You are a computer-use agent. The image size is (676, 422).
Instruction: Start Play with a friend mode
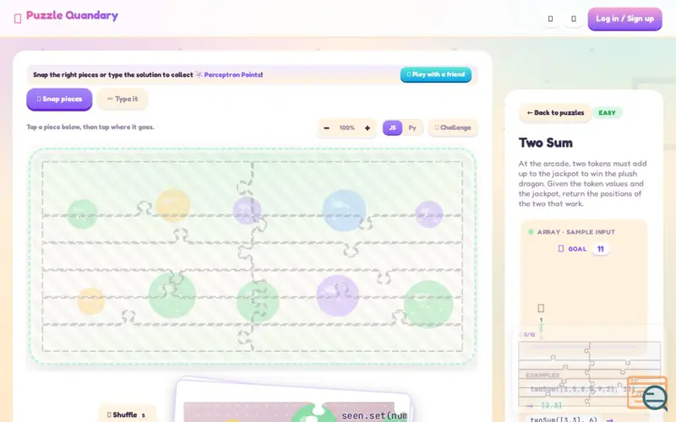coord(435,74)
